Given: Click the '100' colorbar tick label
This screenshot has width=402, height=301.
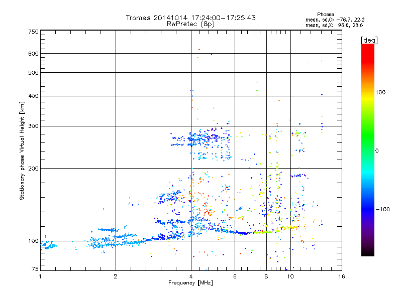Looking at the screenshot, I should coord(380,92).
